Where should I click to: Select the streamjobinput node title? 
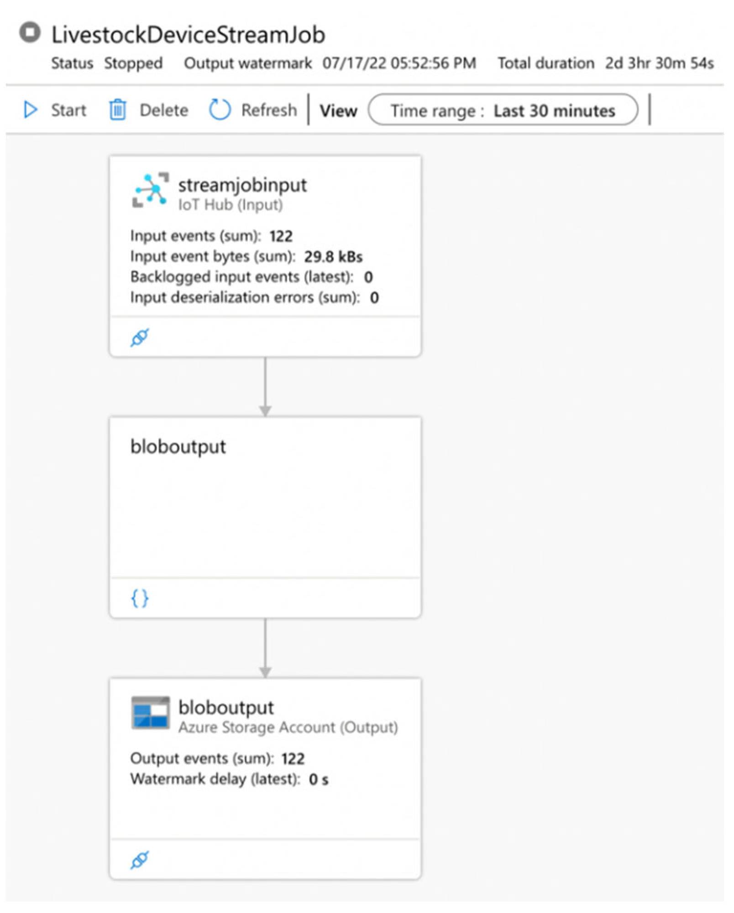pyautogui.click(x=242, y=185)
